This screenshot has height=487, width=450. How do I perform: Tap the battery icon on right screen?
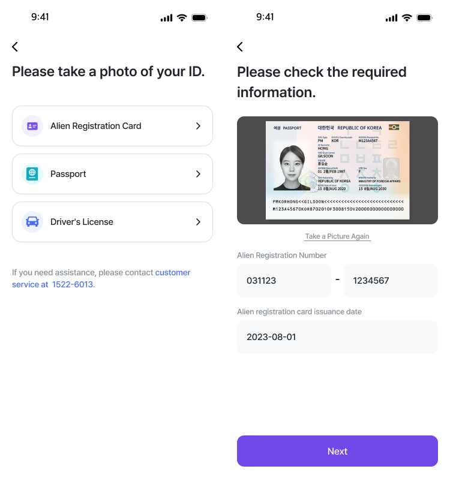click(x=425, y=18)
